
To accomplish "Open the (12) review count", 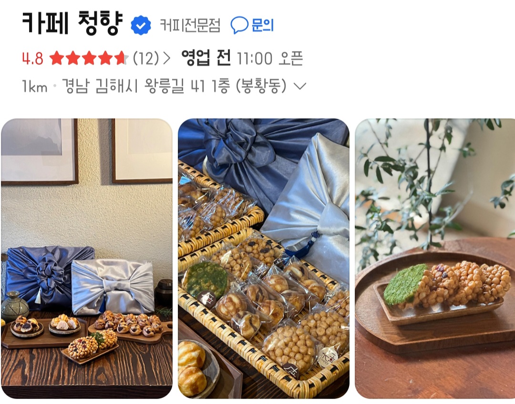I will tap(146, 59).
